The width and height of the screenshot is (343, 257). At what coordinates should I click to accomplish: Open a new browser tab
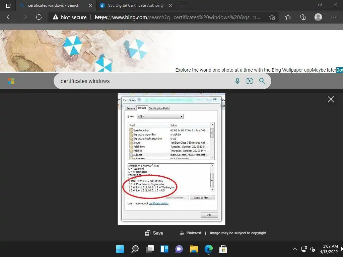pyautogui.click(x=182, y=5)
